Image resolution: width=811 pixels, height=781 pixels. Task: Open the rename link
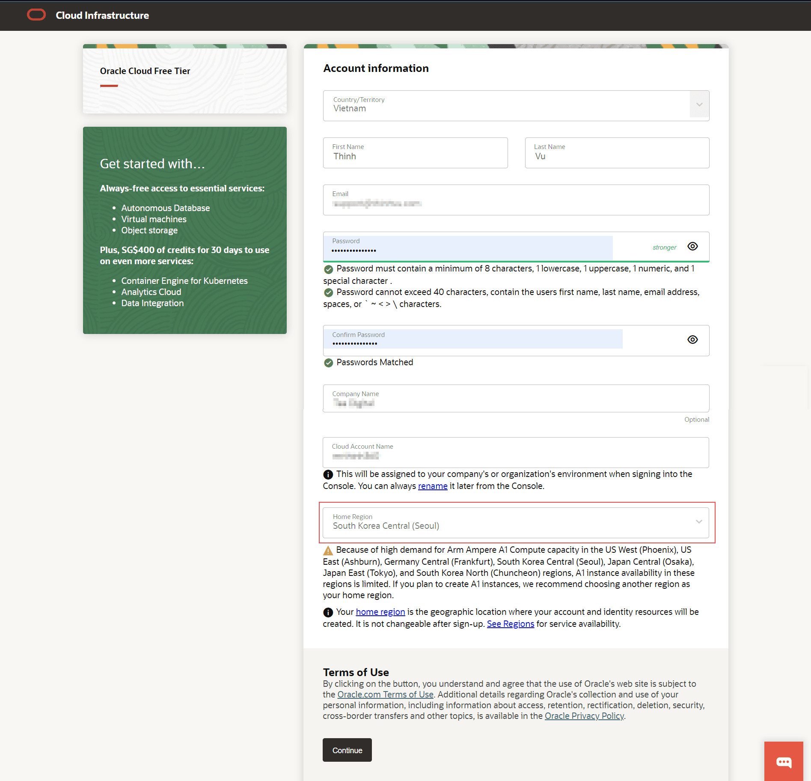click(x=433, y=486)
